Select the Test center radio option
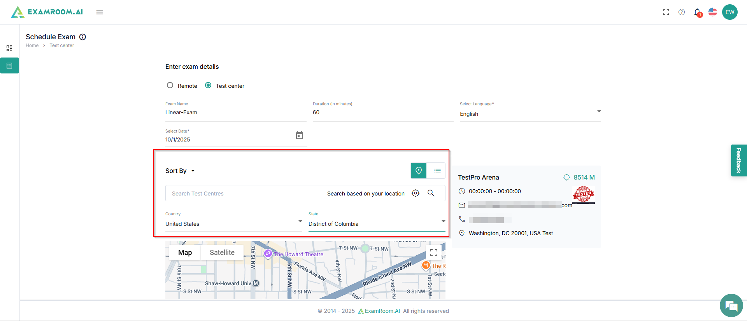 tap(209, 85)
